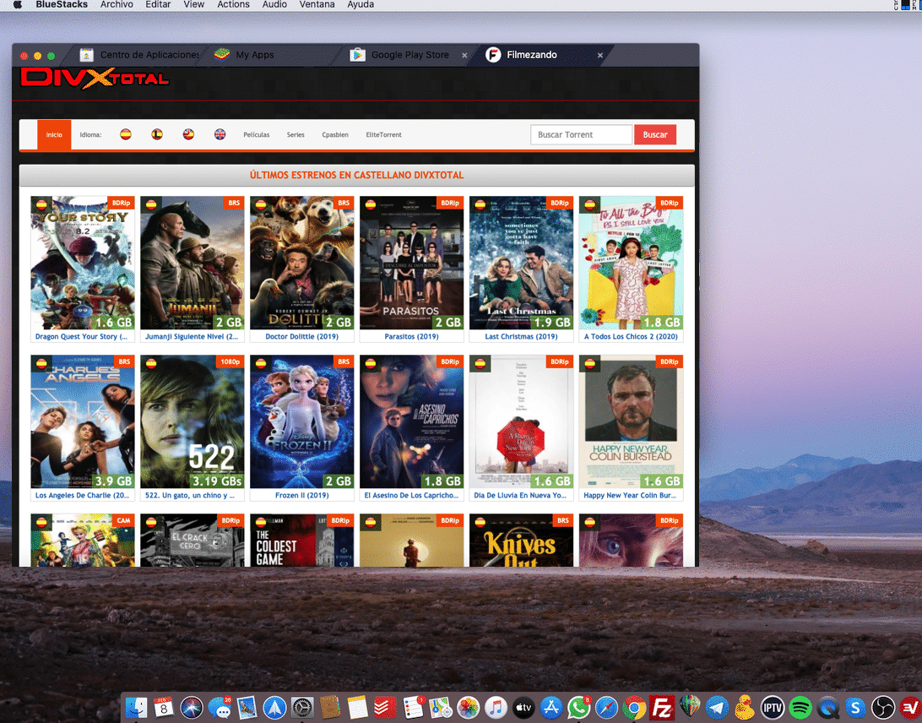Click the red Buscar button's color area
Viewport: 922px width, 723px height.
tap(655, 134)
